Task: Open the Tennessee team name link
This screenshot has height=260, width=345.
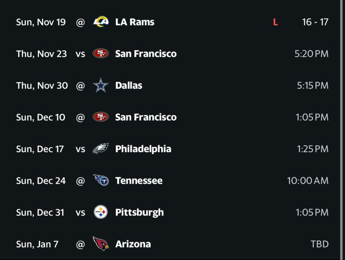Action: pos(138,181)
